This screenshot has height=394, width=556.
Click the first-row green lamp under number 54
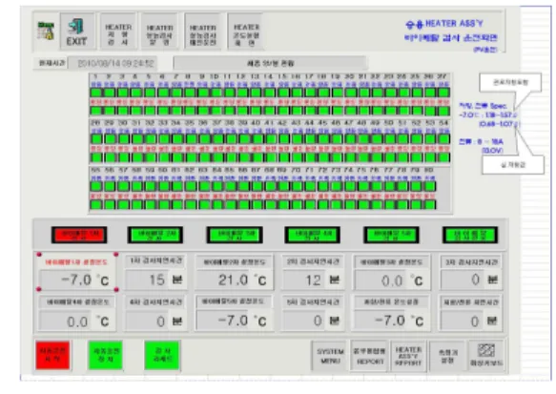(444, 138)
